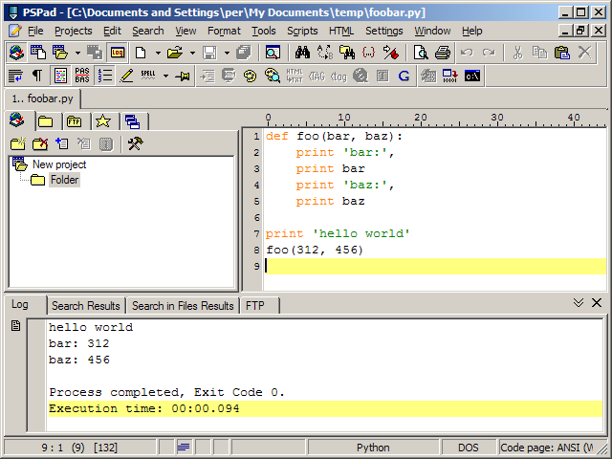This screenshot has height=459, width=612.
Task: Click the DOS line ending status field
Action: point(469,448)
